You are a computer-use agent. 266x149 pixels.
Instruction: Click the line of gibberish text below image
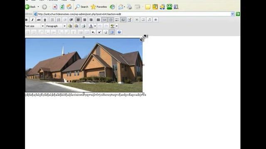[x=86, y=95]
